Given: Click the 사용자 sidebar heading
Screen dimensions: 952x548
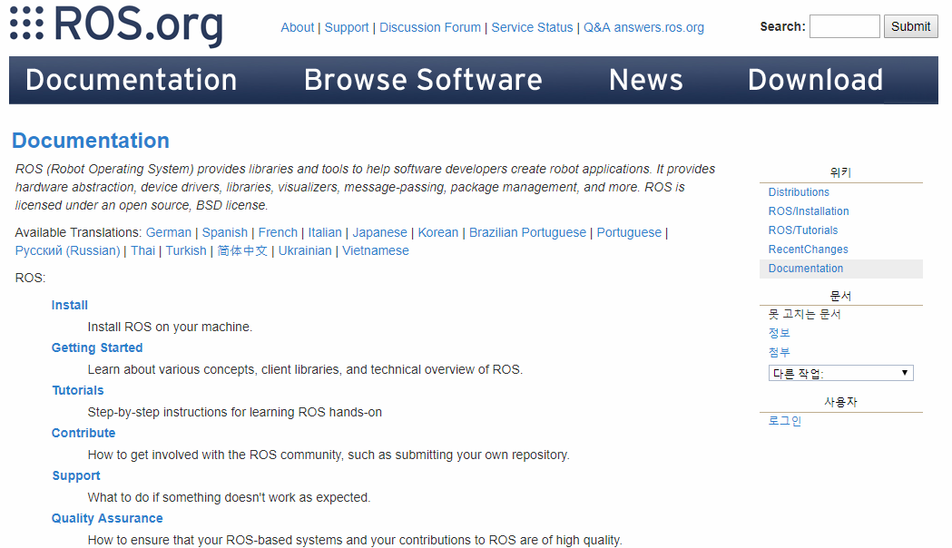Looking at the screenshot, I should click(x=840, y=402).
